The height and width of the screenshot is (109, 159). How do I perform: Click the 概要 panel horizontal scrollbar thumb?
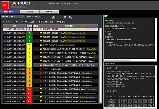(118, 60)
